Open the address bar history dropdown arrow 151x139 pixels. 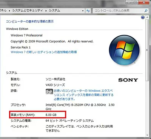tap(83, 11)
